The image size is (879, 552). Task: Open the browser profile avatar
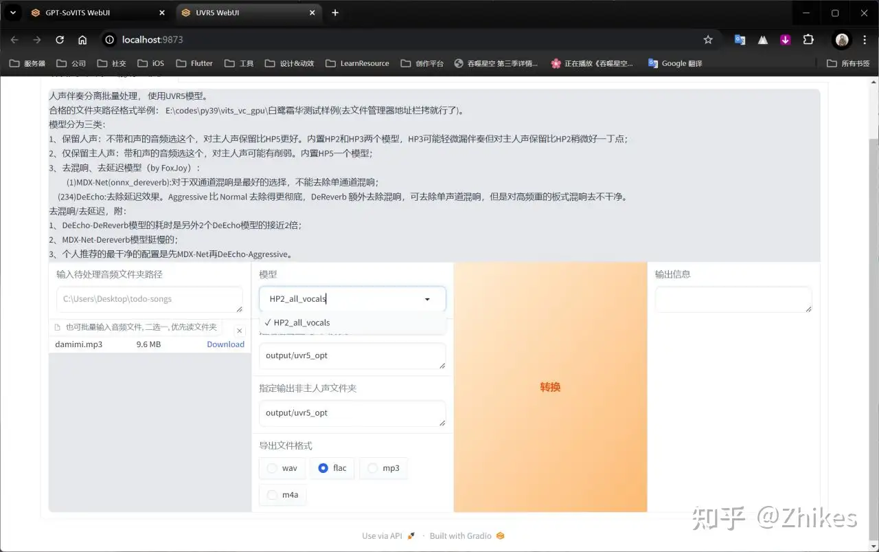[x=843, y=40]
